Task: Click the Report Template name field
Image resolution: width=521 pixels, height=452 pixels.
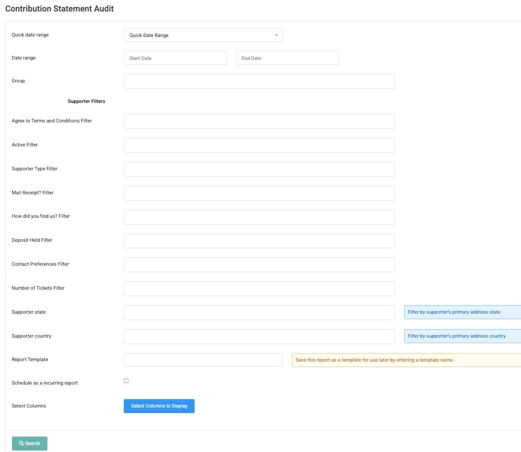Action: pos(203,360)
